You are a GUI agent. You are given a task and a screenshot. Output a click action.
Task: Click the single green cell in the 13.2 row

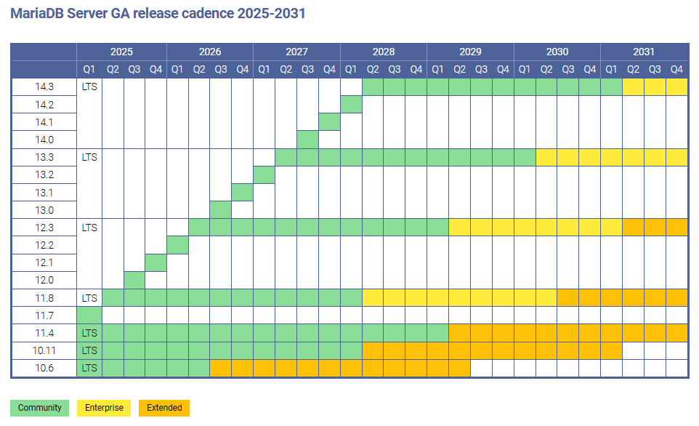coord(264,174)
